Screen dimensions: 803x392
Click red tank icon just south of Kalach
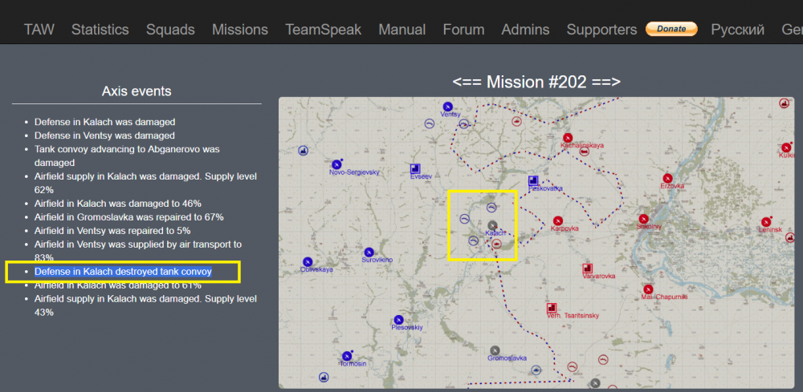496,244
